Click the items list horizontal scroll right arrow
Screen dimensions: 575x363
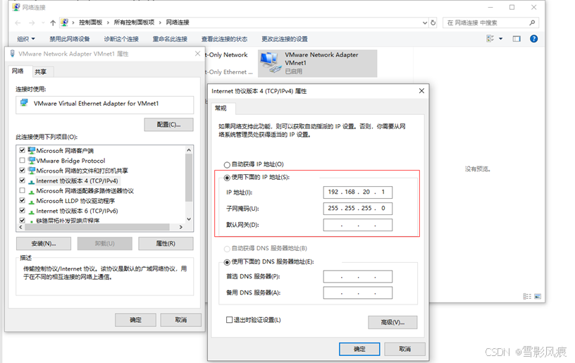tap(181, 228)
